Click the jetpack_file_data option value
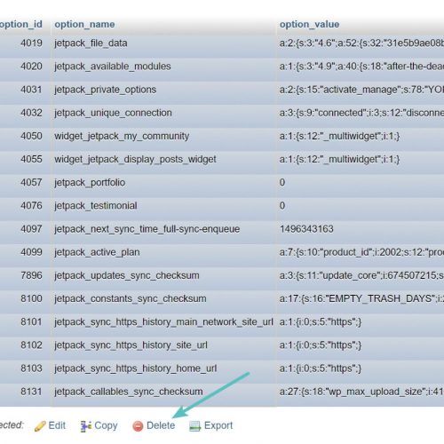Image resolution: width=444 pixels, height=444 pixels. coord(361,44)
